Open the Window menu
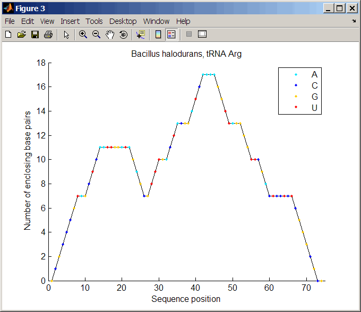361x312 pixels. tap(156, 21)
